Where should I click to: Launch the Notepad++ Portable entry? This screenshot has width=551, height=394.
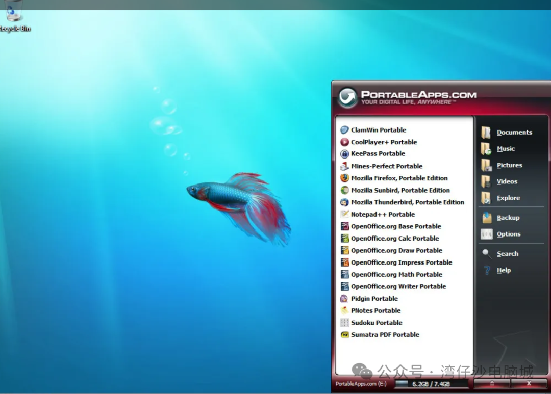click(383, 214)
